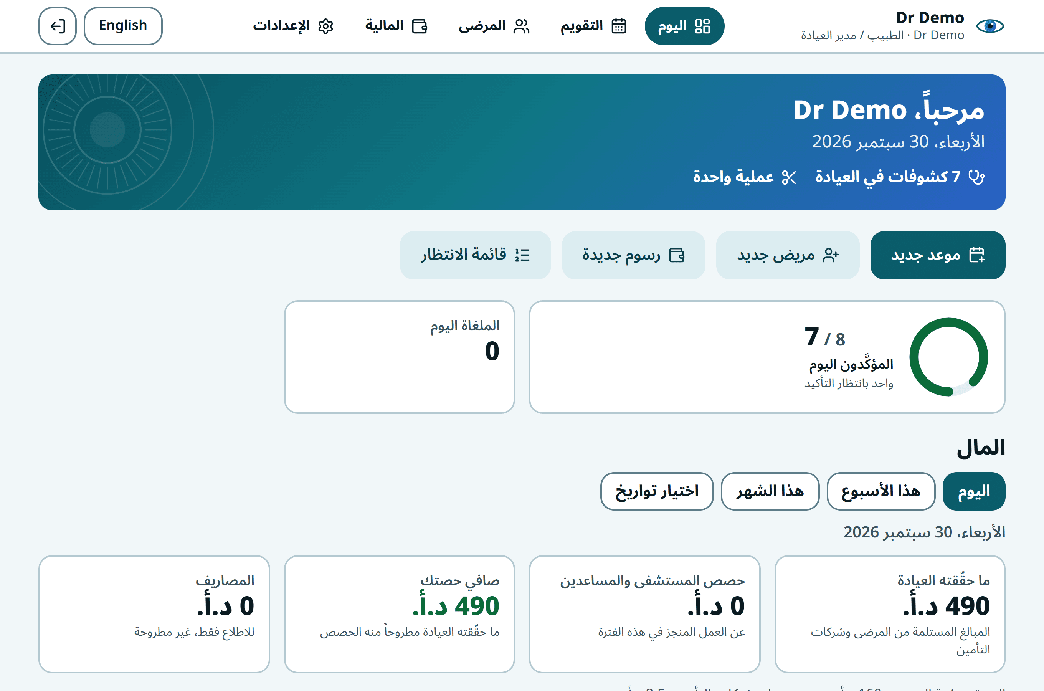
Task: Open the اختيار تواريخ date picker filter
Action: [x=657, y=491]
